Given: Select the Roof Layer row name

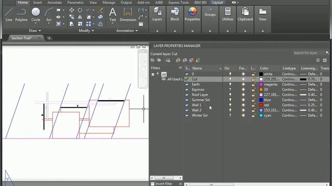Looking at the screenshot, I should (200, 95).
